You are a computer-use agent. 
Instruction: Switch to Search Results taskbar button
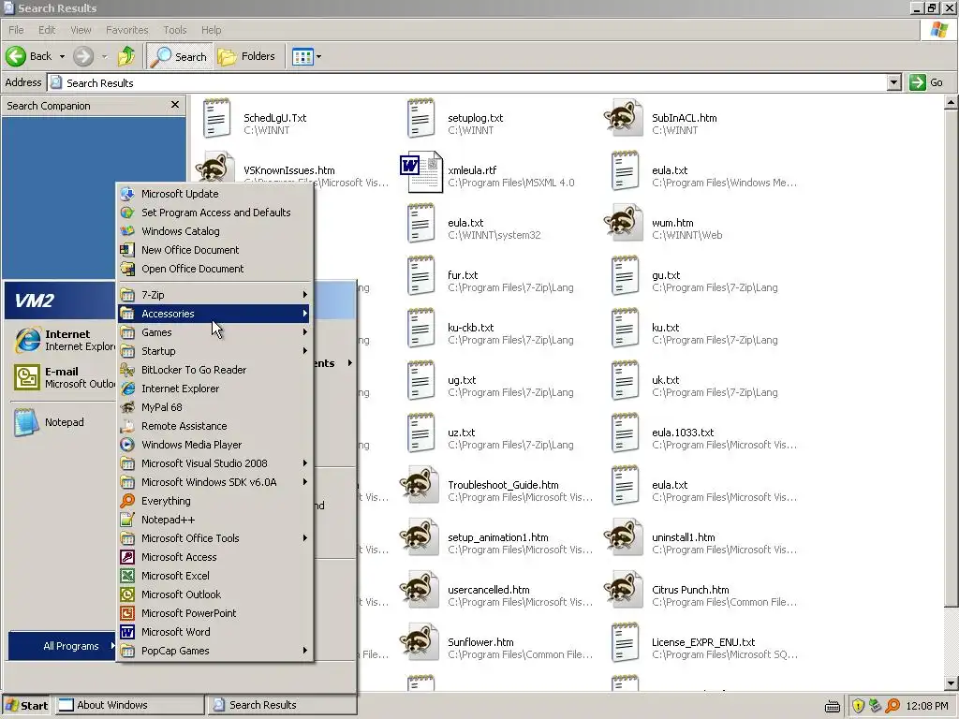pyautogui.click(x=281, y=706)
